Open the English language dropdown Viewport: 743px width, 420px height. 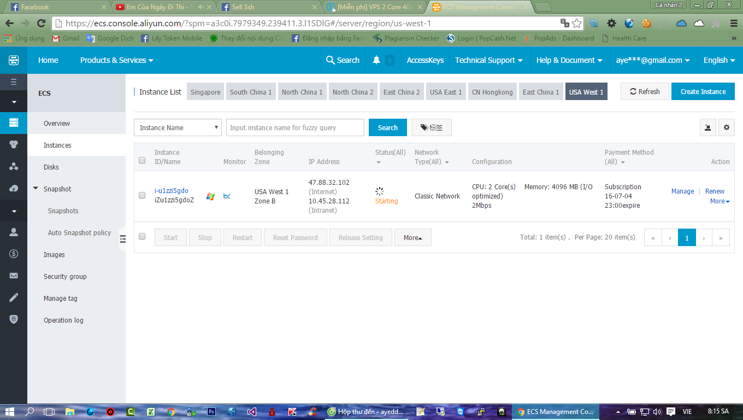719,60
